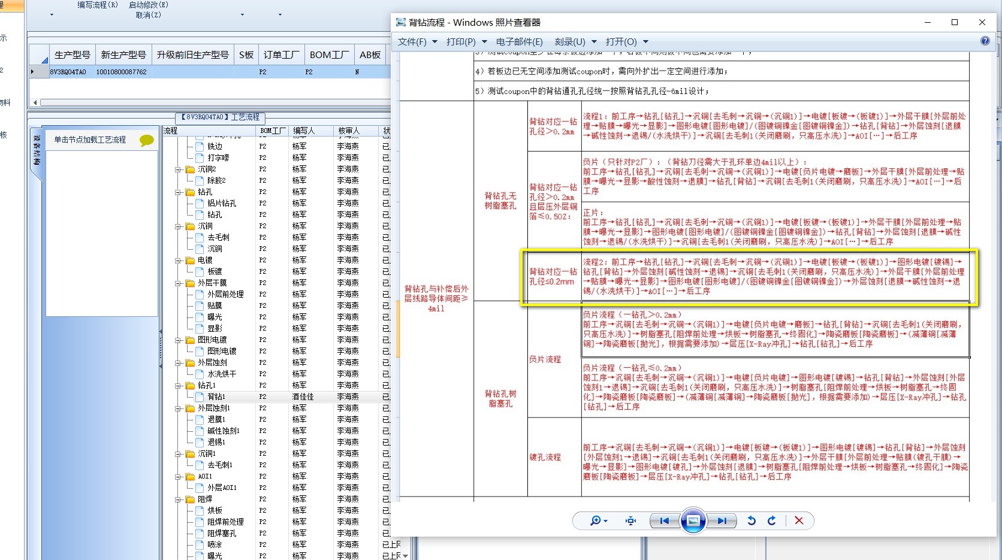
Task: Click the 图形电镀 folder icon
Action: point(190,340)
